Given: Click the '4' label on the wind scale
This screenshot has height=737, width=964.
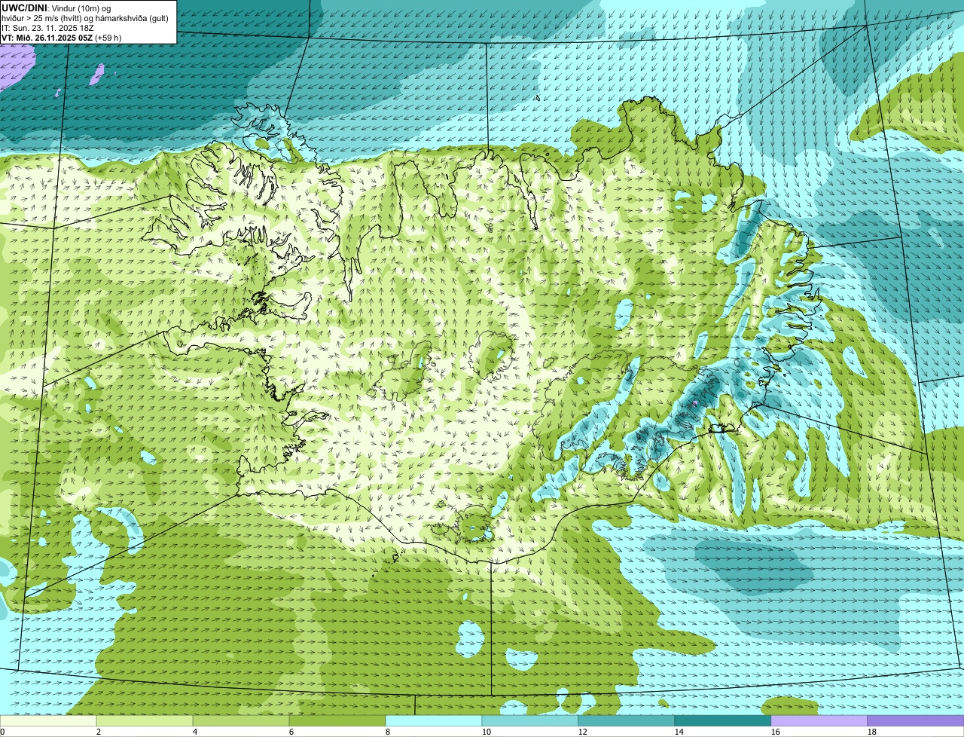Looking at the screenshot, I should 195,732.
